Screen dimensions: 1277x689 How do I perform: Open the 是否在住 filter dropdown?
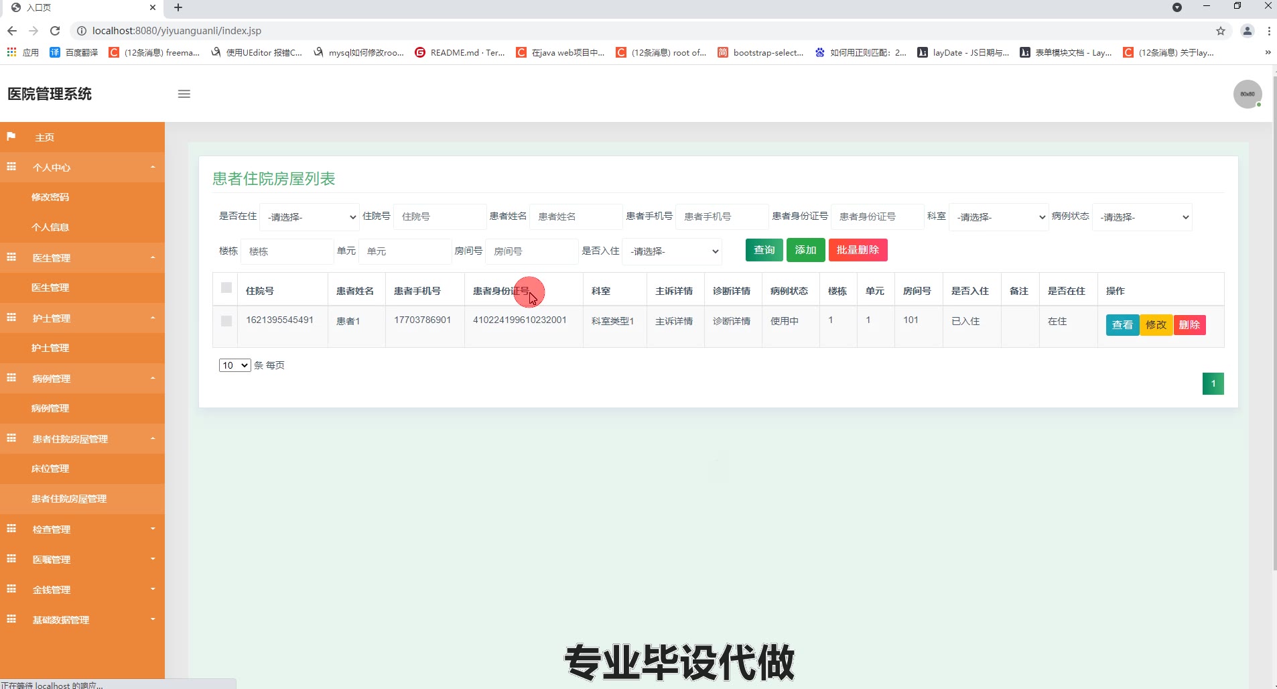pyautogui.click(x=310, y=217)
